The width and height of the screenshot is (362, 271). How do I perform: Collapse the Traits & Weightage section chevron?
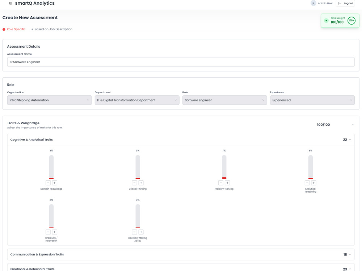353,125
